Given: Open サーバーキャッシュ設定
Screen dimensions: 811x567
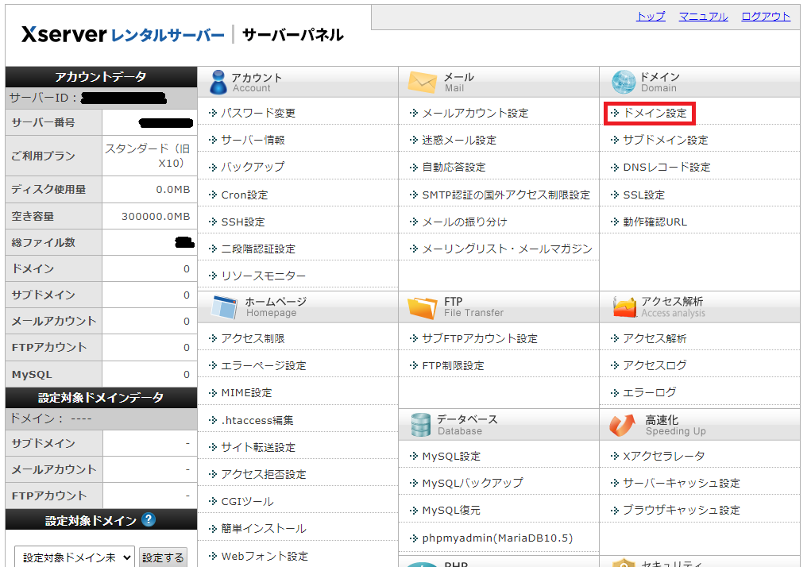Looking at the screenshot, I should [682, 483].
